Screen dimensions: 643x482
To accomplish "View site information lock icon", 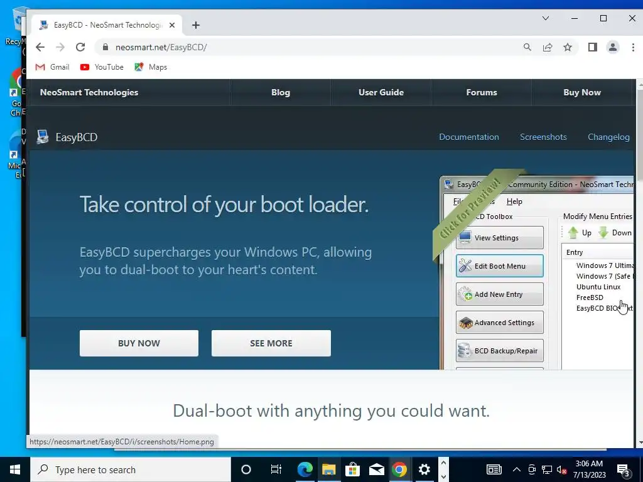I will 105,47.
